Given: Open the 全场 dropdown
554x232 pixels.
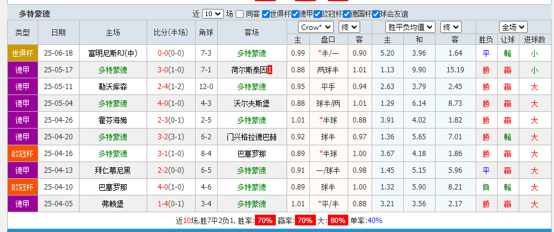Looking at the screenshot, I should (513, 27).
